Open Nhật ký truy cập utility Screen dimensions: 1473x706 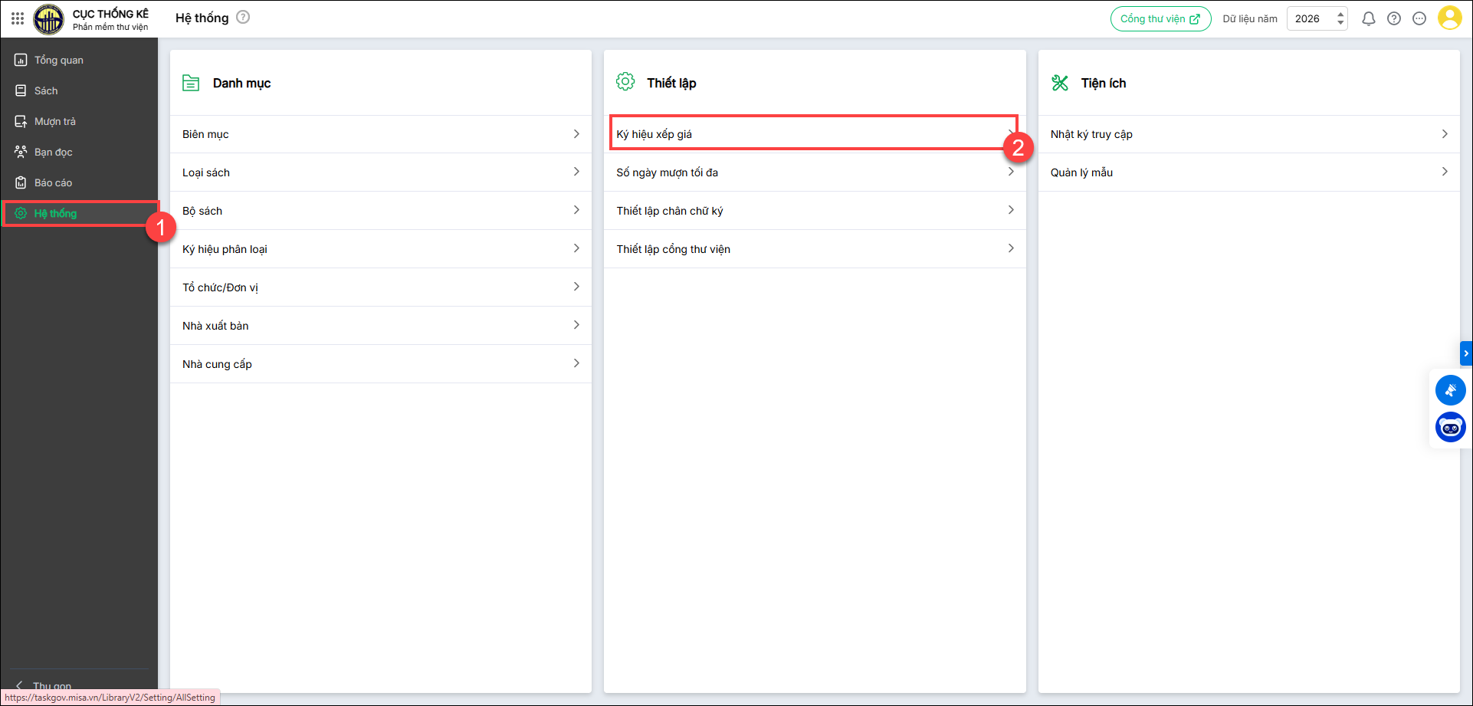[x=1248, y=134]
